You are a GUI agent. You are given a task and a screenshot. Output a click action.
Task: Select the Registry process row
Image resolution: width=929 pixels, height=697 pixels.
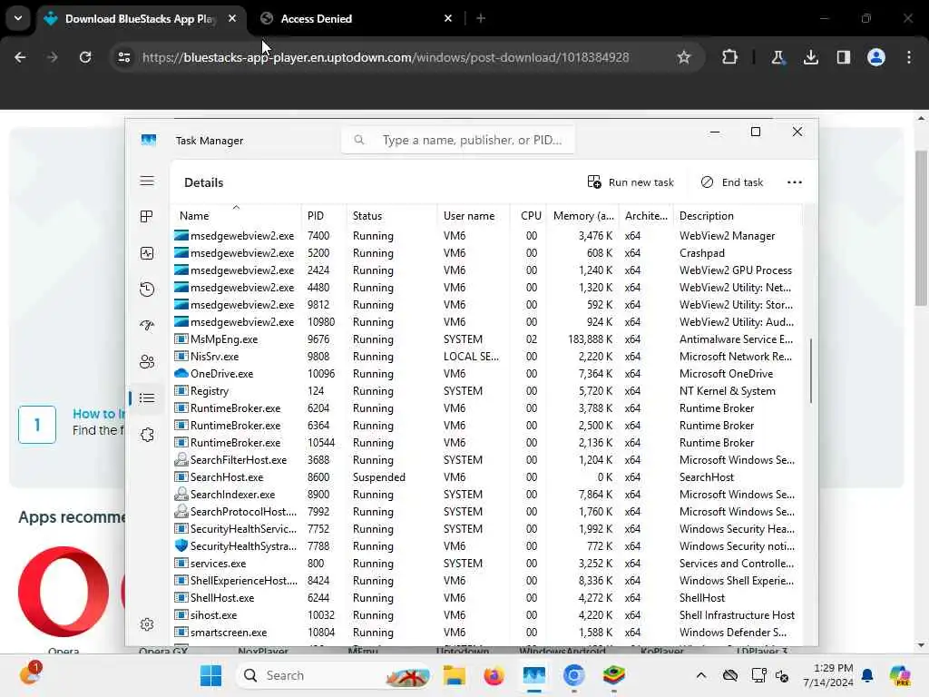pyautogui.click(x=487, y=391)
